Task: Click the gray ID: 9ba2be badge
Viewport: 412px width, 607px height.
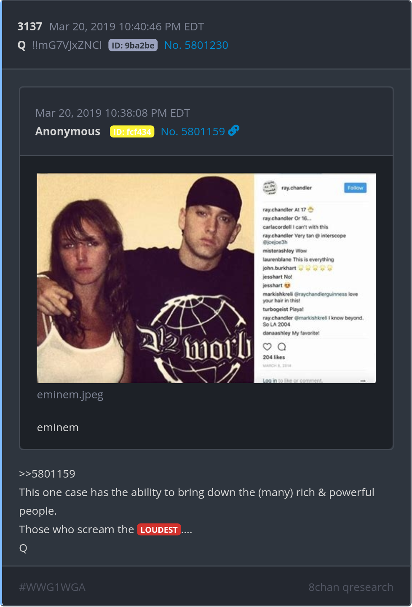Action: point(133,46)
